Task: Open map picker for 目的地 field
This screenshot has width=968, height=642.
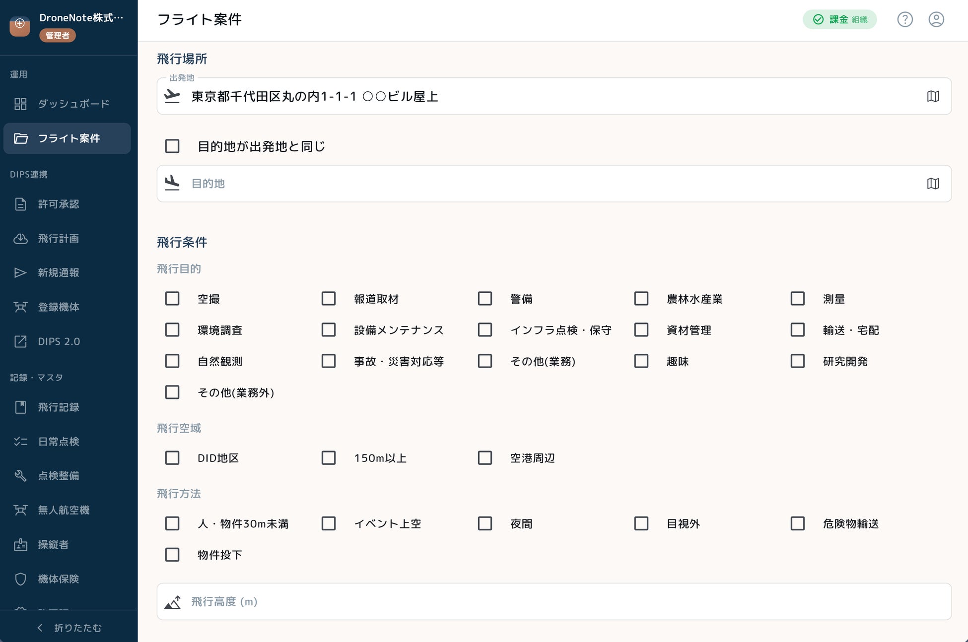Action: click(x=933, y=184)
